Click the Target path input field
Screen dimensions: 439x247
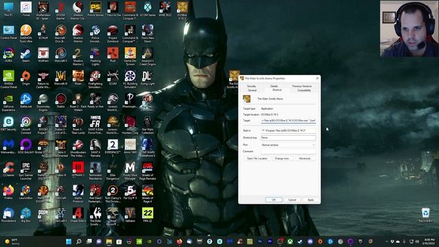288,121
